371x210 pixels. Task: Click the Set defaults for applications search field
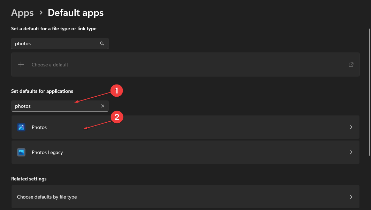click(x=52, y=106)
